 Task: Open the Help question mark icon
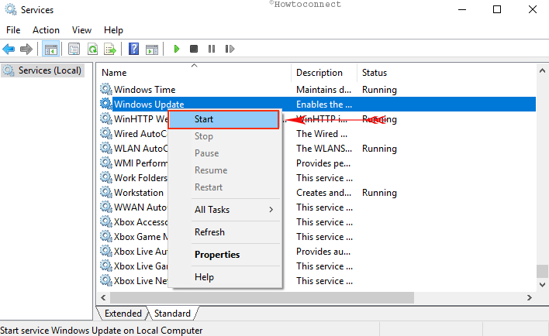point(133,49)
